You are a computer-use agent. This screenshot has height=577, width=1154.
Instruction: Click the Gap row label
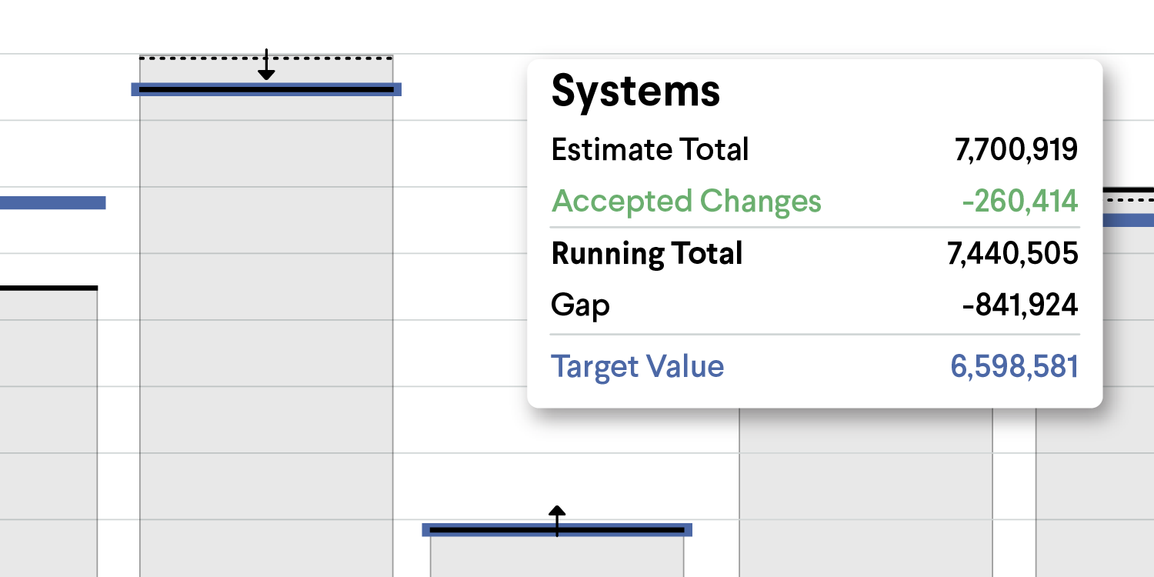click(581, 306)
